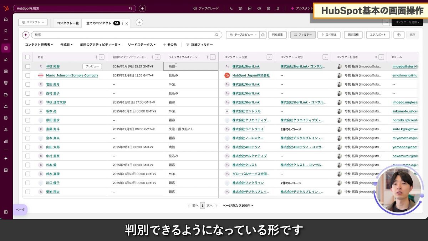Open the settings gear in top bar
Viewport: 428px width, 241px height.
tap(269, 8)
